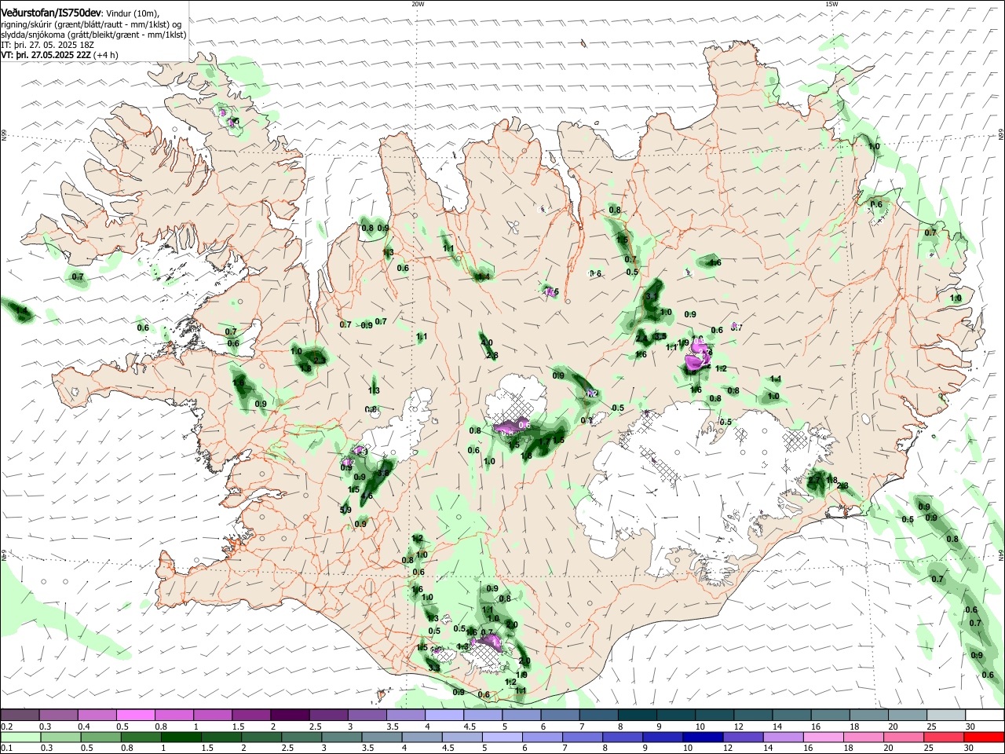This screenshot has width=1005, height=754.
Task: Pick the dark teal 8–9 swatch, upper legend row
Action: click(638, 715)
